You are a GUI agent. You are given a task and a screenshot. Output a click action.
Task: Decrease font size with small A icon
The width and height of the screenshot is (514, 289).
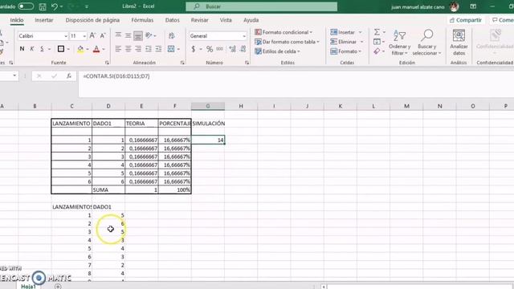point(103,35)
